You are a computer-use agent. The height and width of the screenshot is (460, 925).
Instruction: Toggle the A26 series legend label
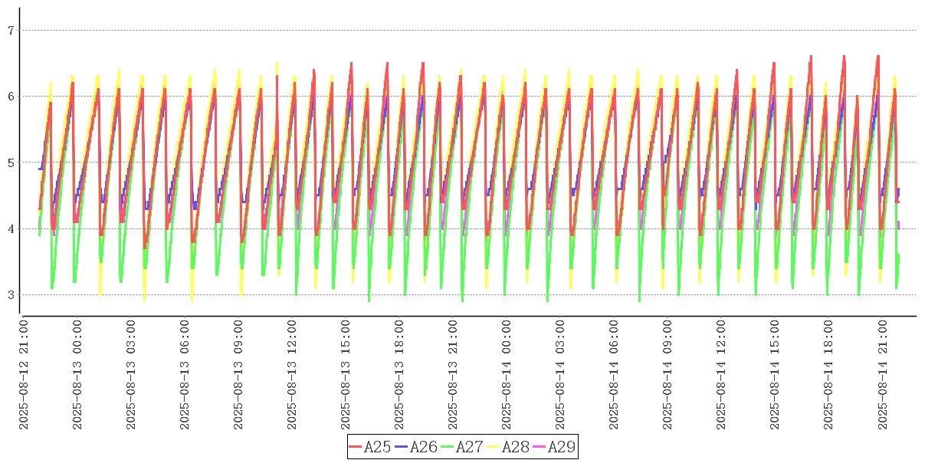[423, 447]
